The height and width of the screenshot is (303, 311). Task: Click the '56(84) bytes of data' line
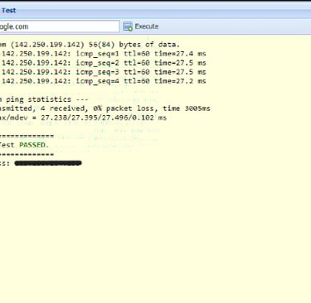[x=90, y=45]
